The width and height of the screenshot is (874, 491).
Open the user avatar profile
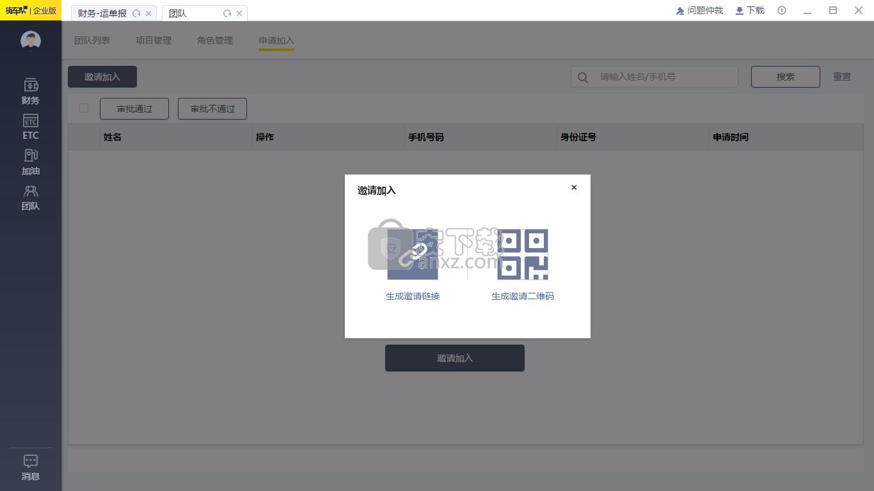[x=31, y=41]
